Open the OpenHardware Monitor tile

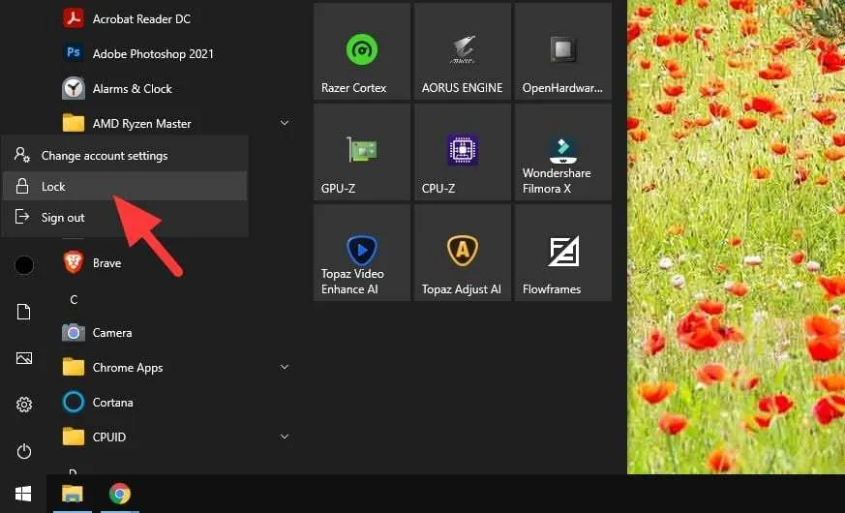coord(563,51)
